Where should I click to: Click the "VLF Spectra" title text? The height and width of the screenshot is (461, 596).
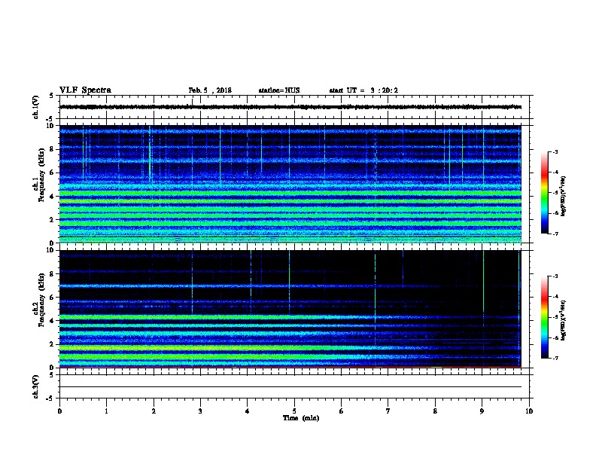click(85, 90)
